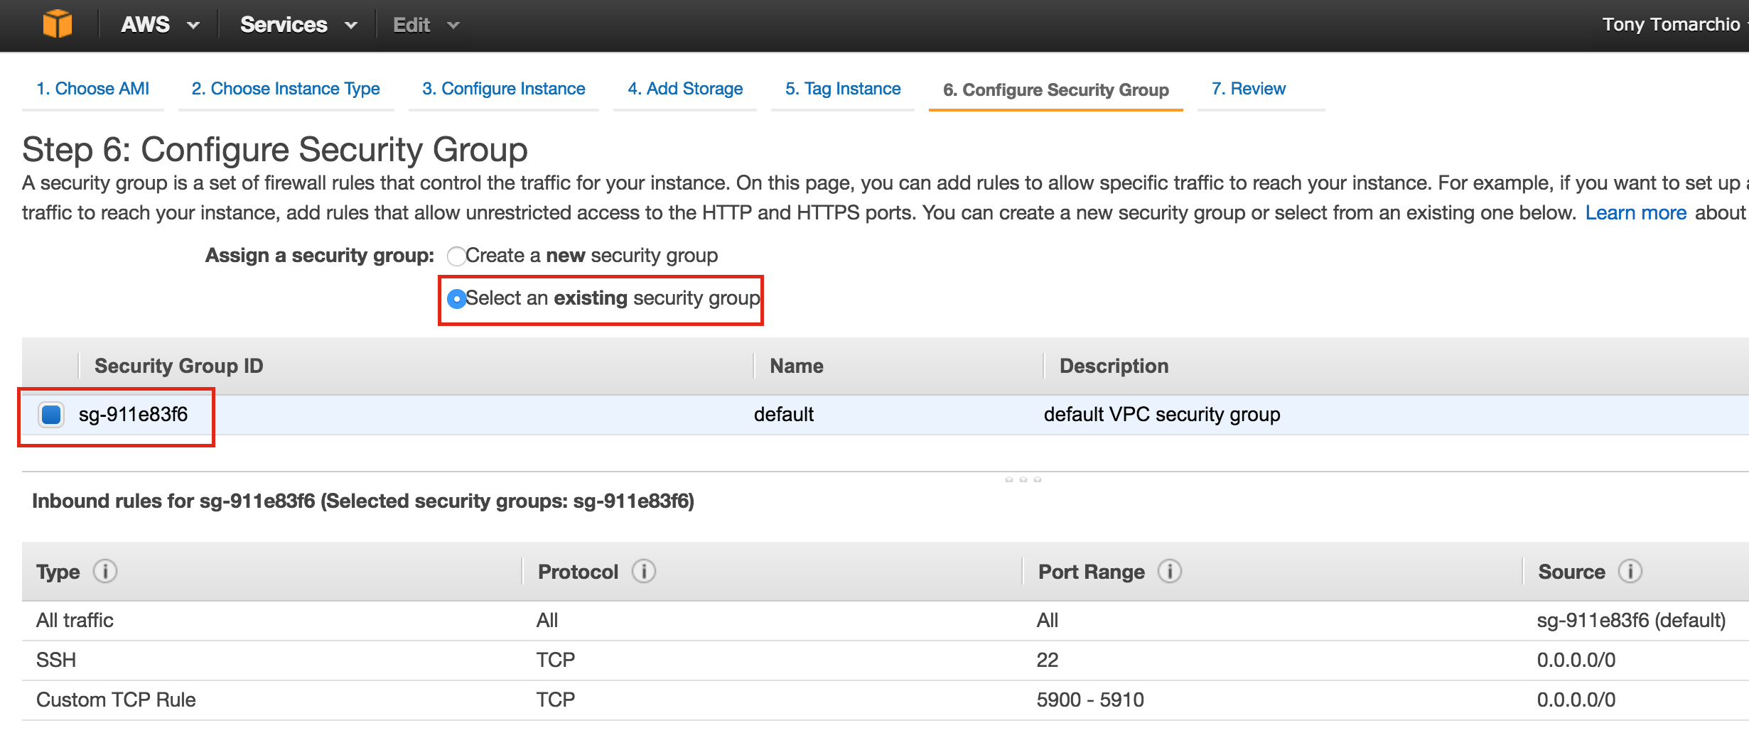Click the Name column header
This screenshot has width=1749, height=745.
pos(797,366)
